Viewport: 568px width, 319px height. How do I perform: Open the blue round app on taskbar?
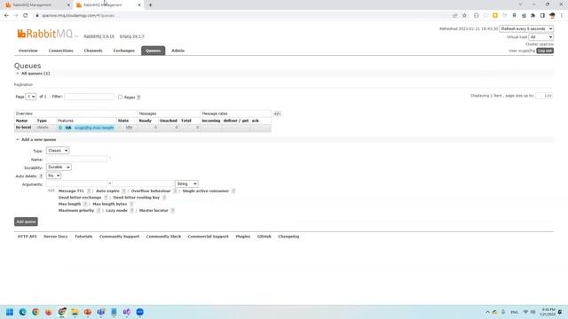(x=140, y=312)
